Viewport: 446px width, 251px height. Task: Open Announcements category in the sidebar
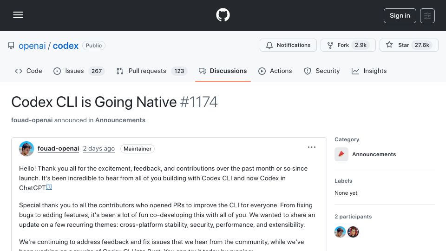click(x=374, y=154)
